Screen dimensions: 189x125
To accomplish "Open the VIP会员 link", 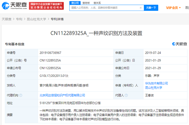I will tap(172, 8).
